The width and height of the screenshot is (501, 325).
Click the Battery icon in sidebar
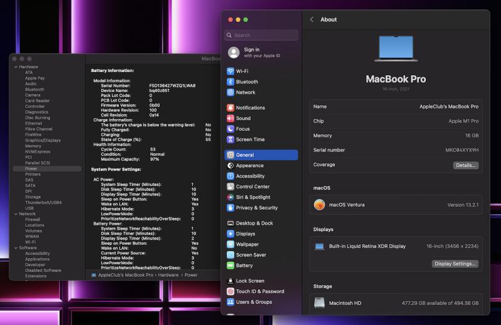230,266
